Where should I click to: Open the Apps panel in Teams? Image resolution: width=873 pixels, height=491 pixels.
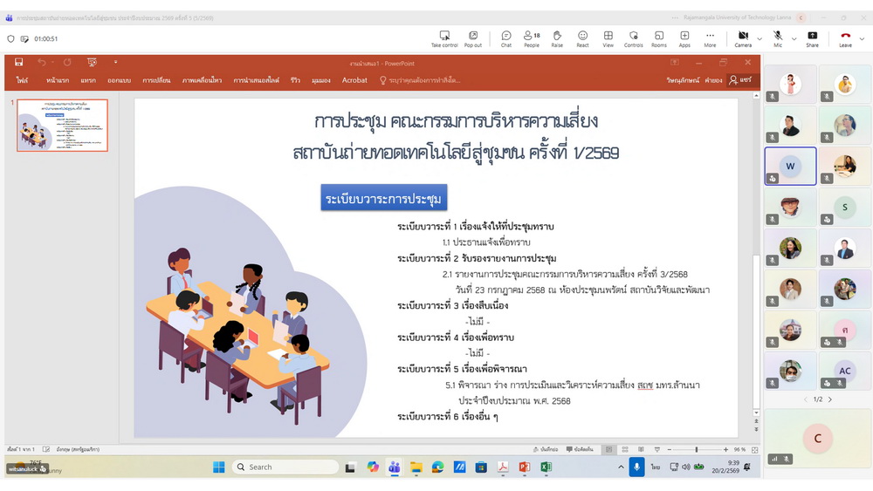(684, 38)
